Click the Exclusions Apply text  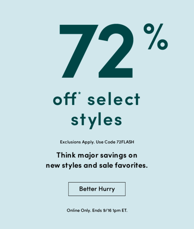pos(77,142)
